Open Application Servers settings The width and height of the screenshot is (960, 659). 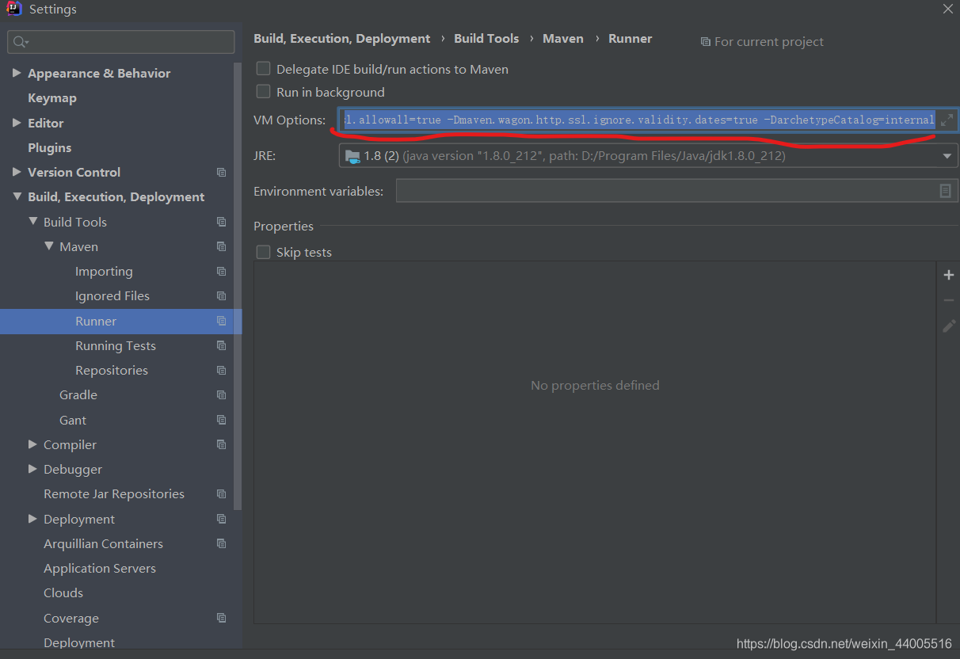(x=100, y=568)
